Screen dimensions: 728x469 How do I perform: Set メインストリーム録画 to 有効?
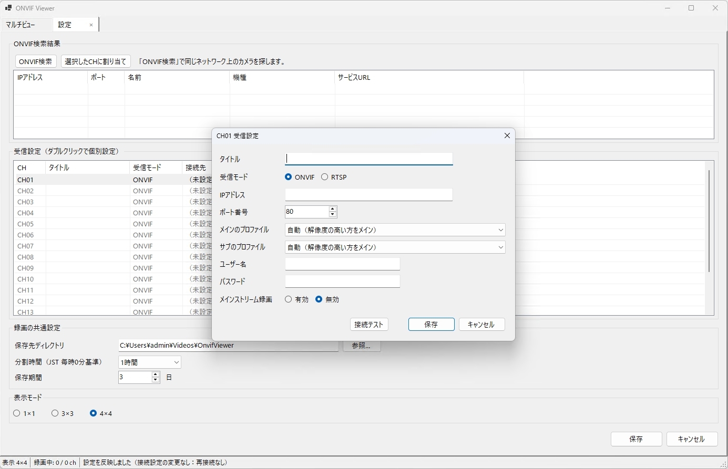coord(296,299)
